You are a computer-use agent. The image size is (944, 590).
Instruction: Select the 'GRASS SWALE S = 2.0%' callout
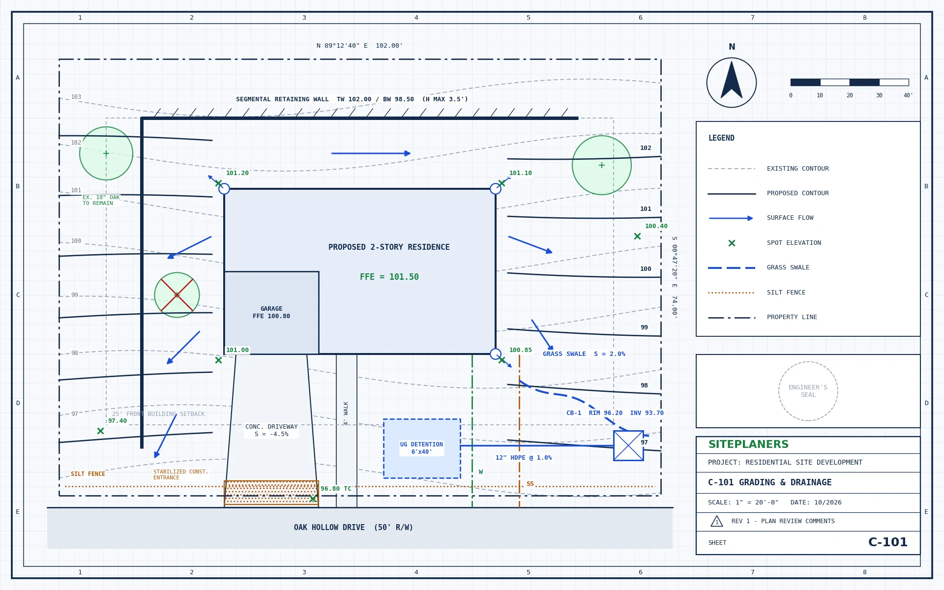tap(584, 354)
